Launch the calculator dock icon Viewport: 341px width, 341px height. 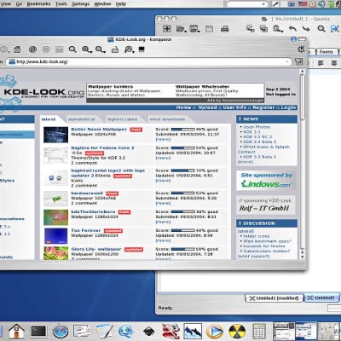click(x=259, y=332)
